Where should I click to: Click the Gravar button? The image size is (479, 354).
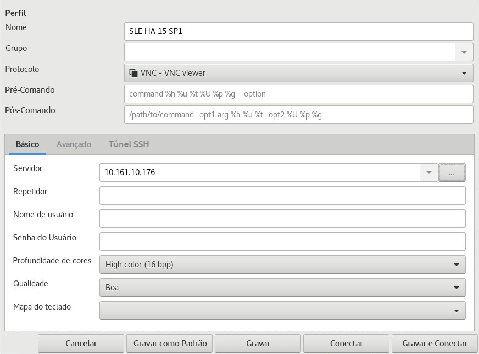[258, 344]
